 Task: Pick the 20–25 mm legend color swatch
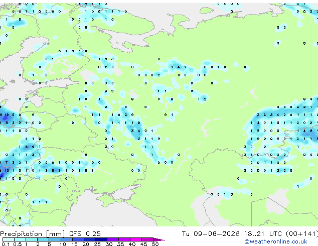(89, 239)
